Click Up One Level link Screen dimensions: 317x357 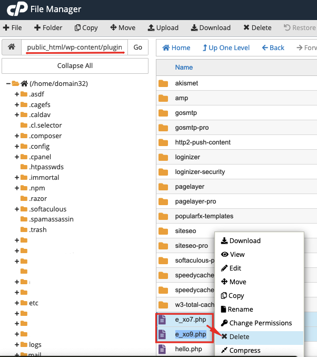click(226, 48)
